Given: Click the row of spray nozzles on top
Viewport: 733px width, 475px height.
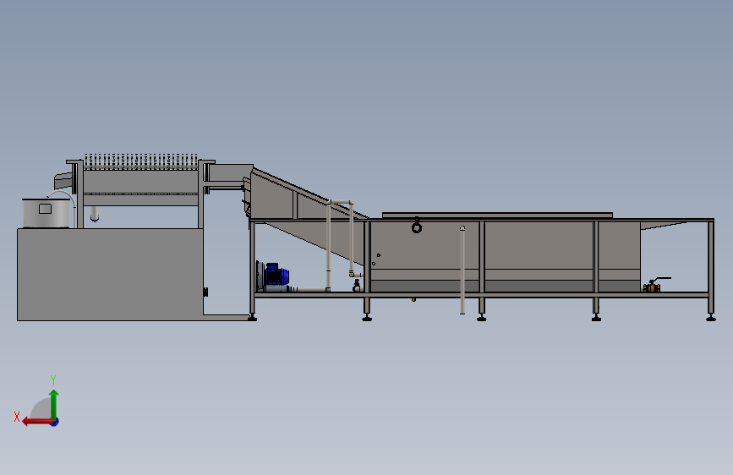Looking at the screenshot, I should point(140,161).
